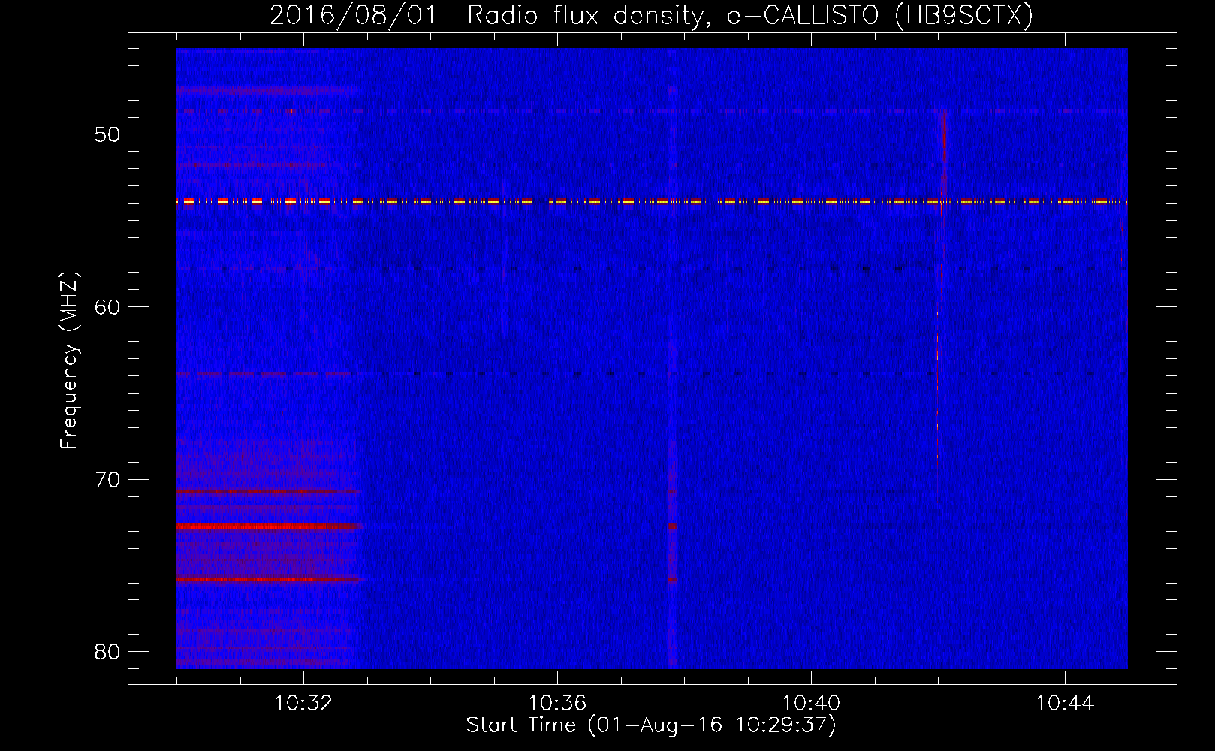The image size is (1215, 751).
Task: Click the 70 frequency tick label
Action: 107,480
